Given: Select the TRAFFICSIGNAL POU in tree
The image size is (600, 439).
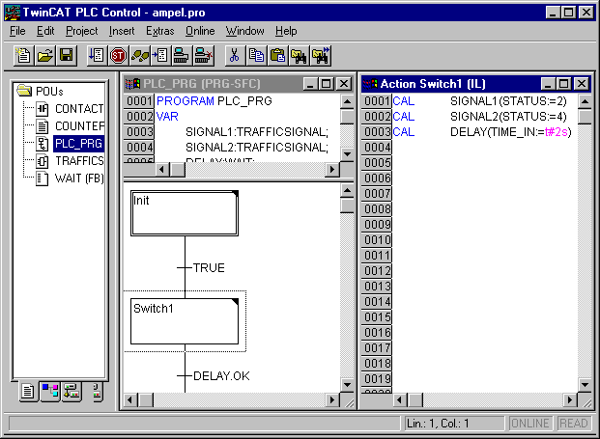Looking at the screenshot, I should pyautogui.click(x=79, y=161).
